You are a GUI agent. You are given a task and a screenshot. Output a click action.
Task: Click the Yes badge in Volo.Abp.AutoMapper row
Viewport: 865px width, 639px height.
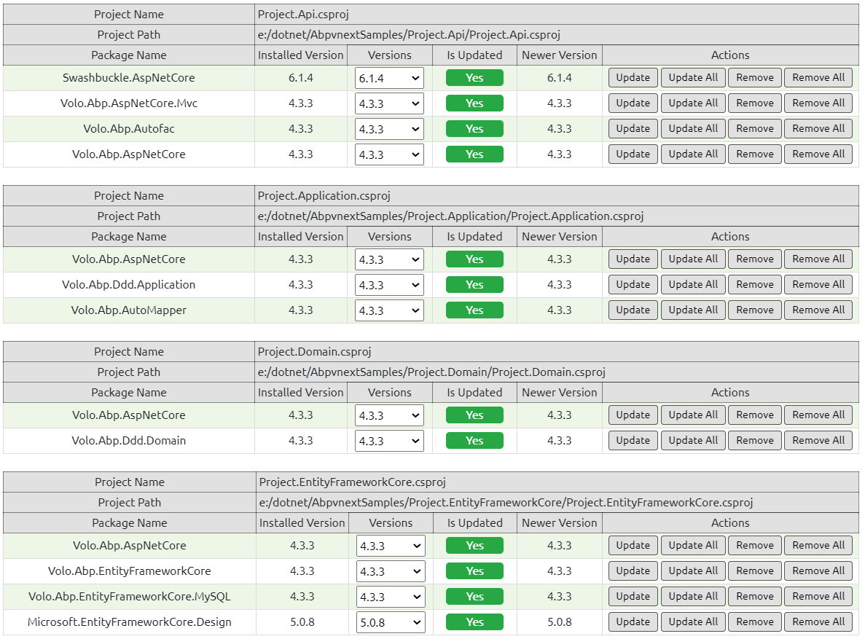coord(474,310)
